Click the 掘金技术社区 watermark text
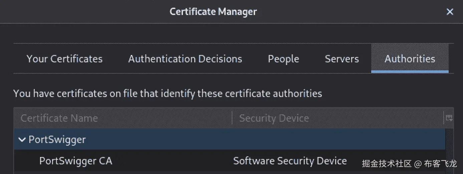463x174 pixels. tap(387, 163)
